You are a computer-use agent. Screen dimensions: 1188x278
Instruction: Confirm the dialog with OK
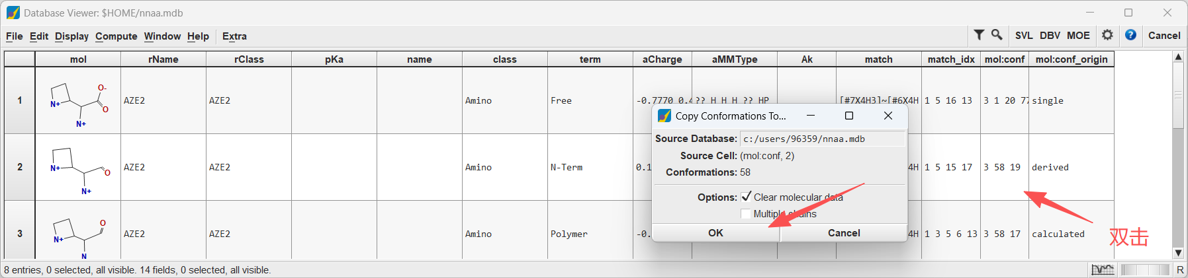point(715,233)
